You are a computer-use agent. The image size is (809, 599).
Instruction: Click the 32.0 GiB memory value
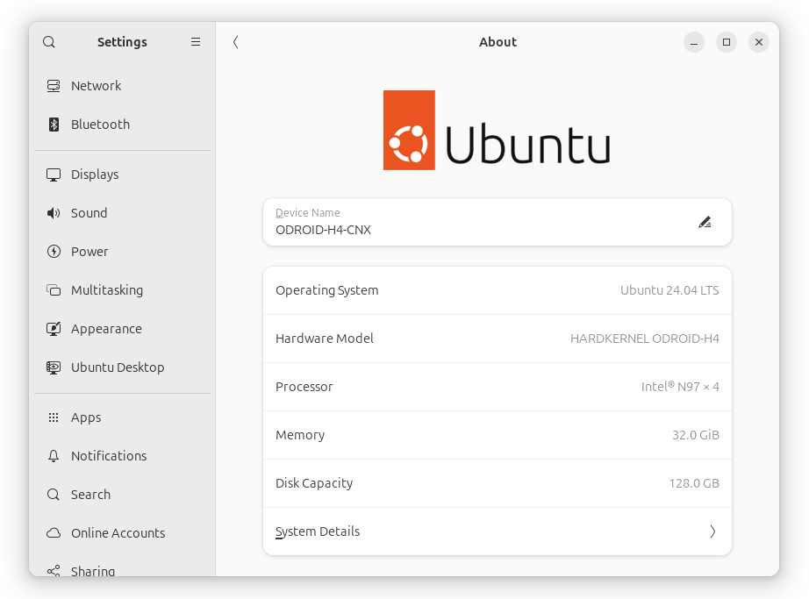696,435
